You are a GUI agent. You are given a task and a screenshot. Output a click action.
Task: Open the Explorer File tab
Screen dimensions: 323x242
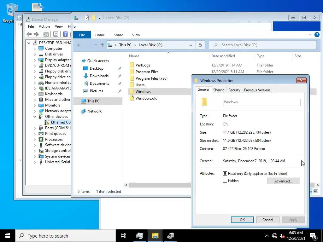pyautogui.click(x=82, y=35)
